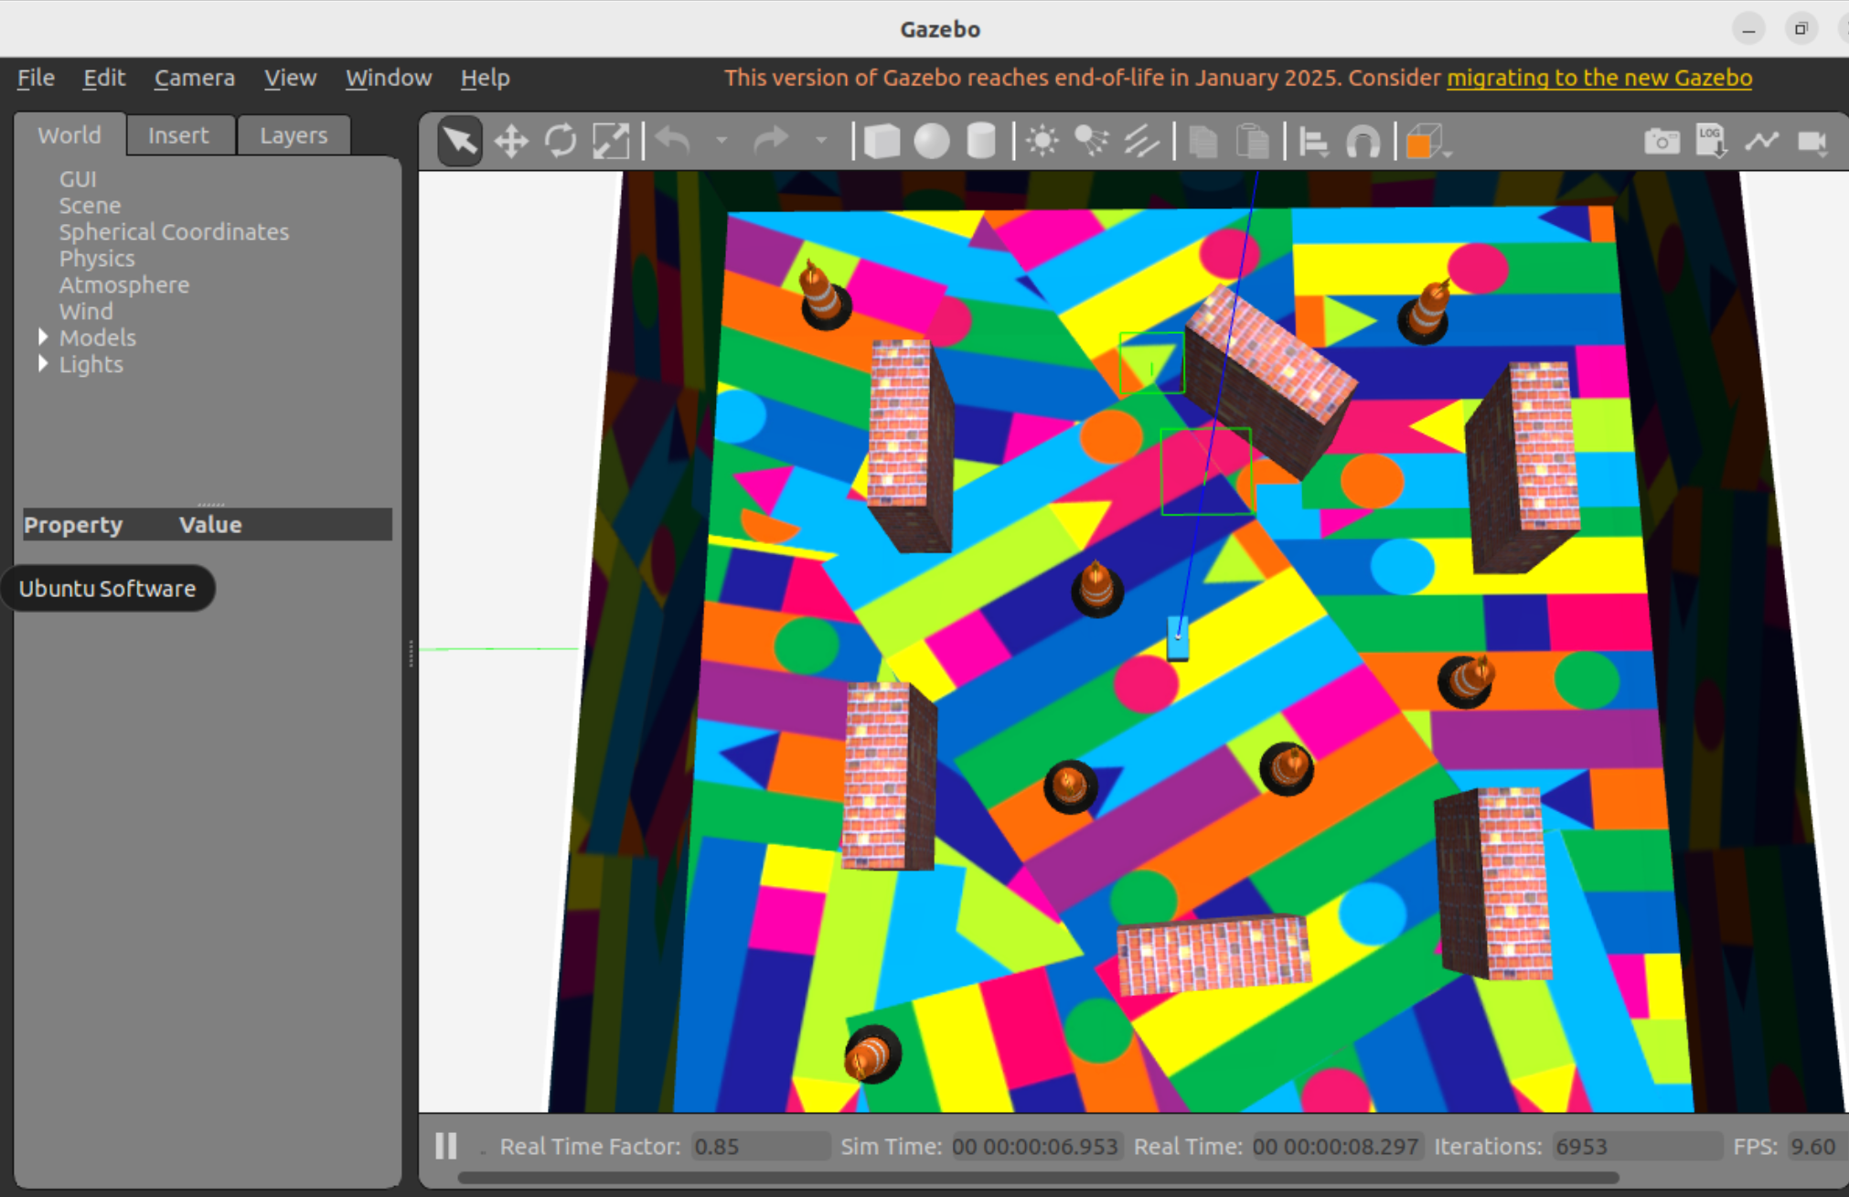Add a point light
This screenshot has height=1197, width=1849.
pyautogui.click(x=1042, y=142)
